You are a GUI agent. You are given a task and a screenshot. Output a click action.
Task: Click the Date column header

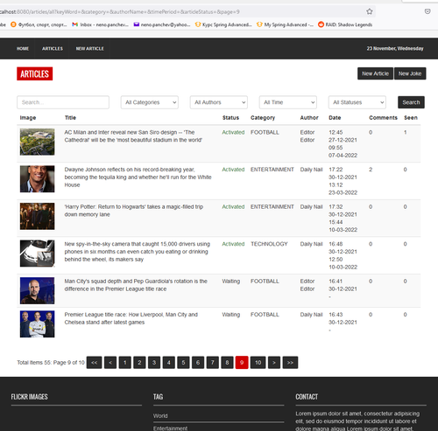click(335, 118)
